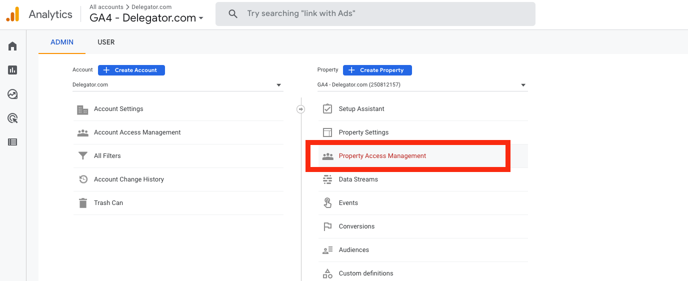Select the ADMIN tab
This screenshot has width=688, height=281.
click(x=62, y=42)
